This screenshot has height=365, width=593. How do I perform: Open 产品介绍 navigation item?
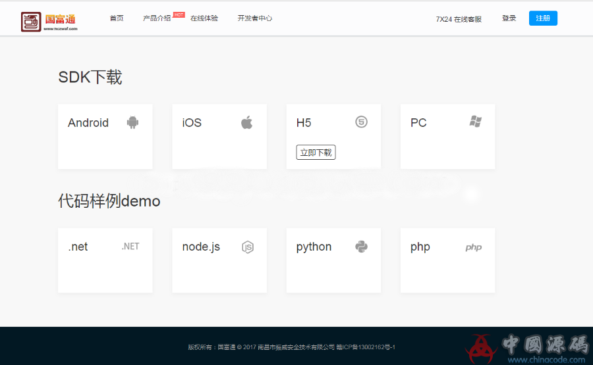tap(157, 18)
